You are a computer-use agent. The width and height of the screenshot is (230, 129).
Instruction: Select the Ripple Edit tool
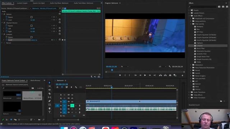point(50,90)
